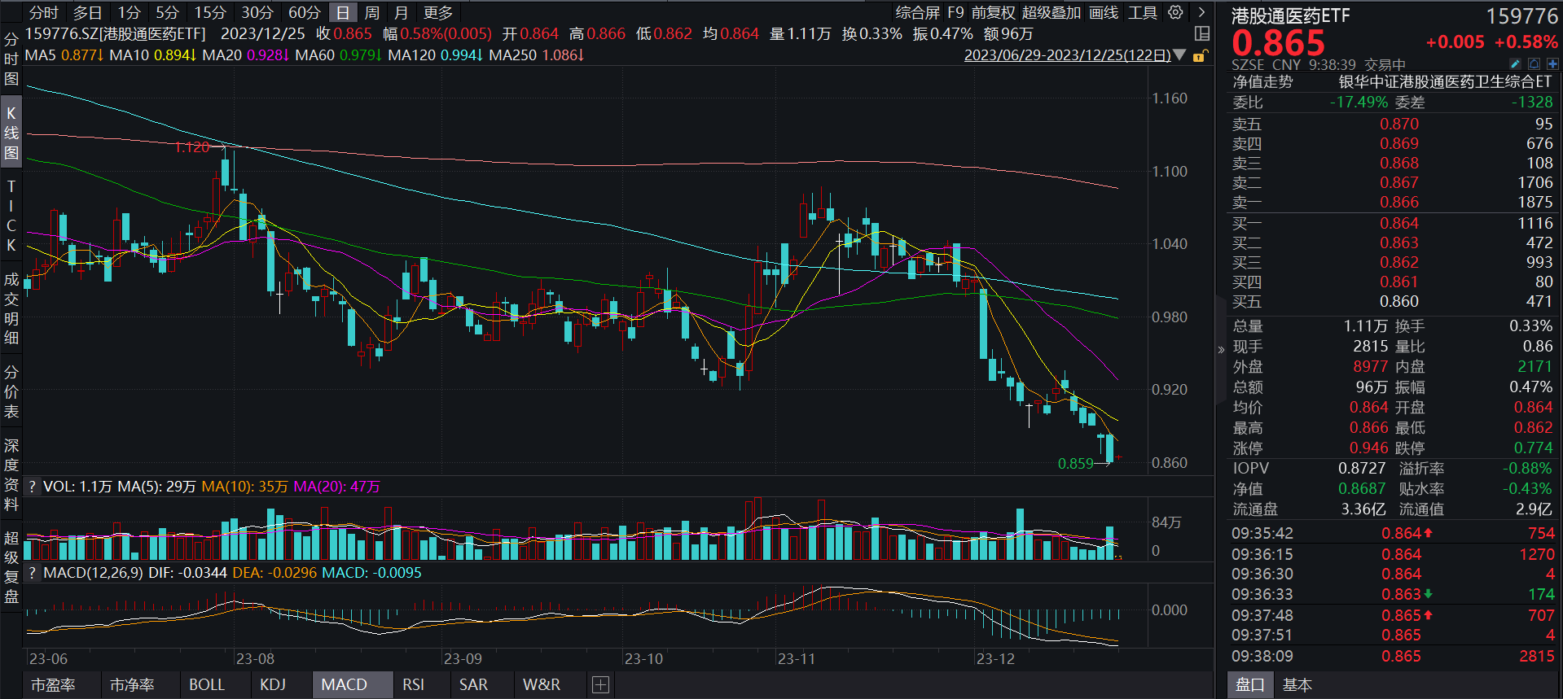Click the pencil note icon under price change

[x=1515, y=63]
